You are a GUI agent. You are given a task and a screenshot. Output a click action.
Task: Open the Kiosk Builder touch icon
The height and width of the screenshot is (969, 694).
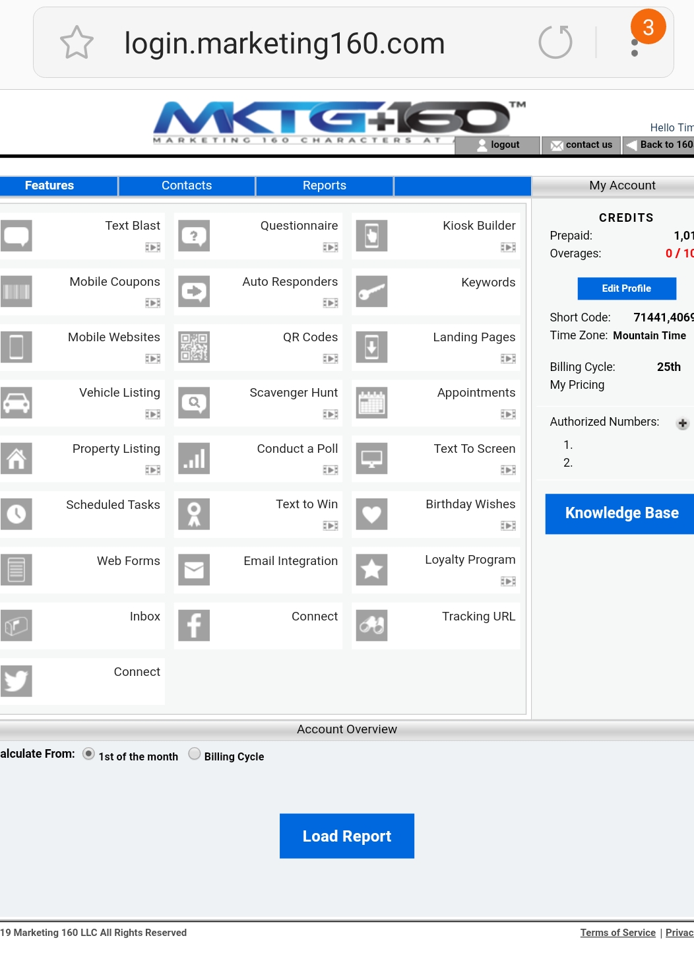[x=371, y=236]
